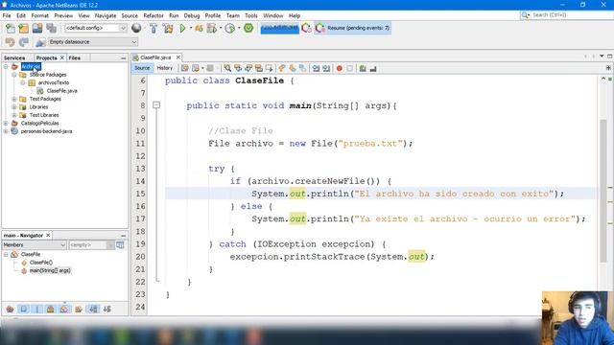Close the ClaseFile.java editor tab
The image size is (614, 345).
tap(178, 57)
